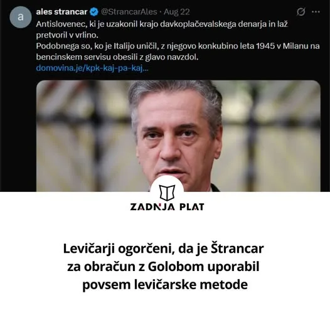
Task: Select the ZADNJA PLAT wordmark text
Action: point(167,207)
